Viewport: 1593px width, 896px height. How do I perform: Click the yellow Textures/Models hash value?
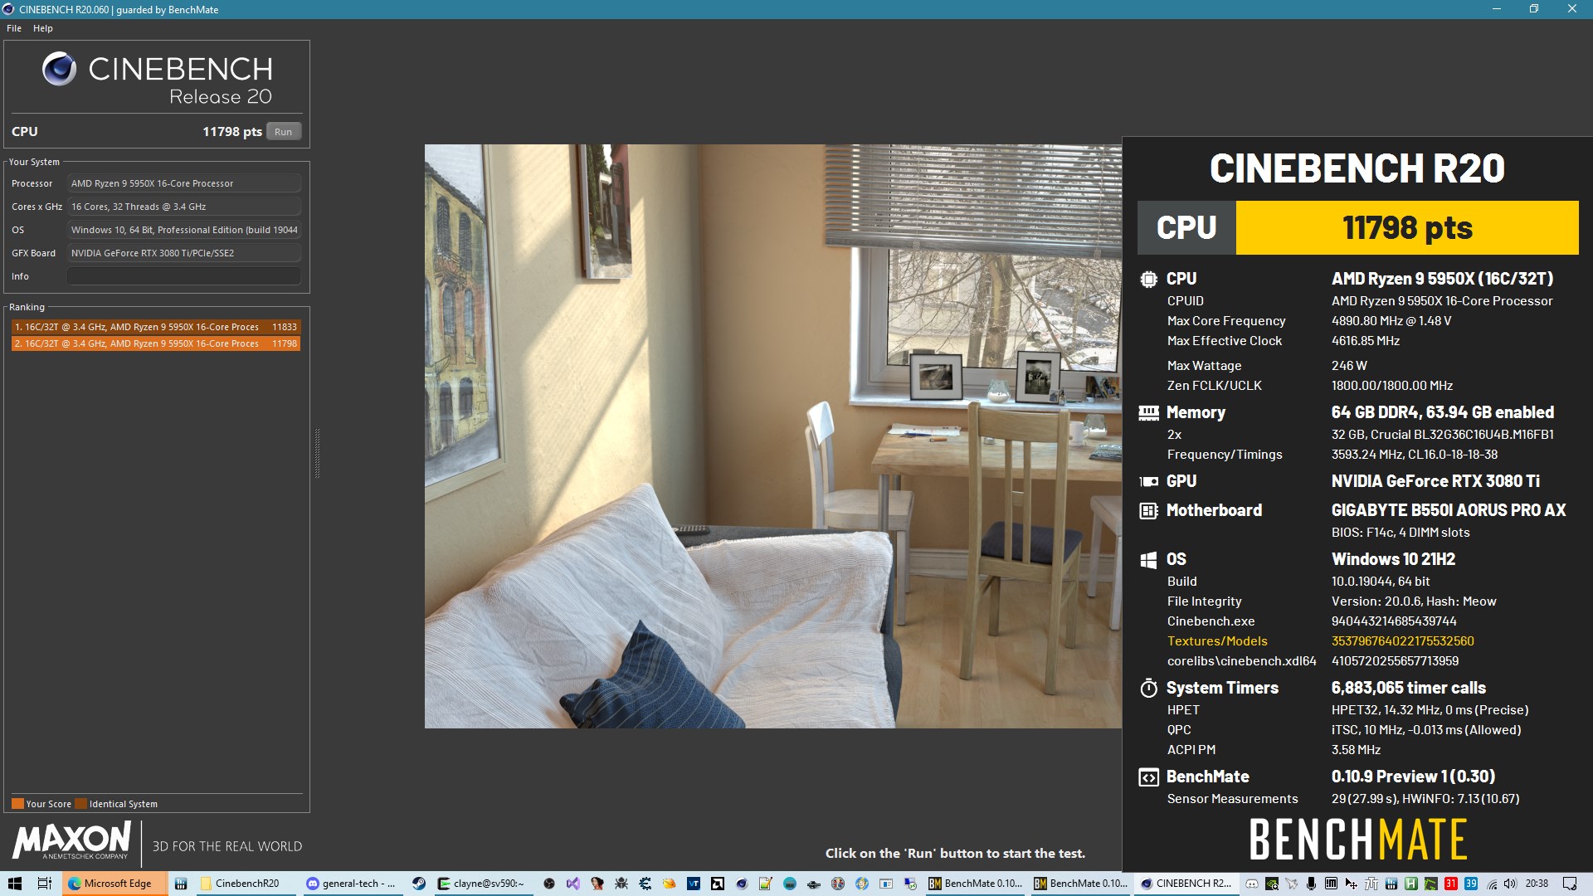1402,641
